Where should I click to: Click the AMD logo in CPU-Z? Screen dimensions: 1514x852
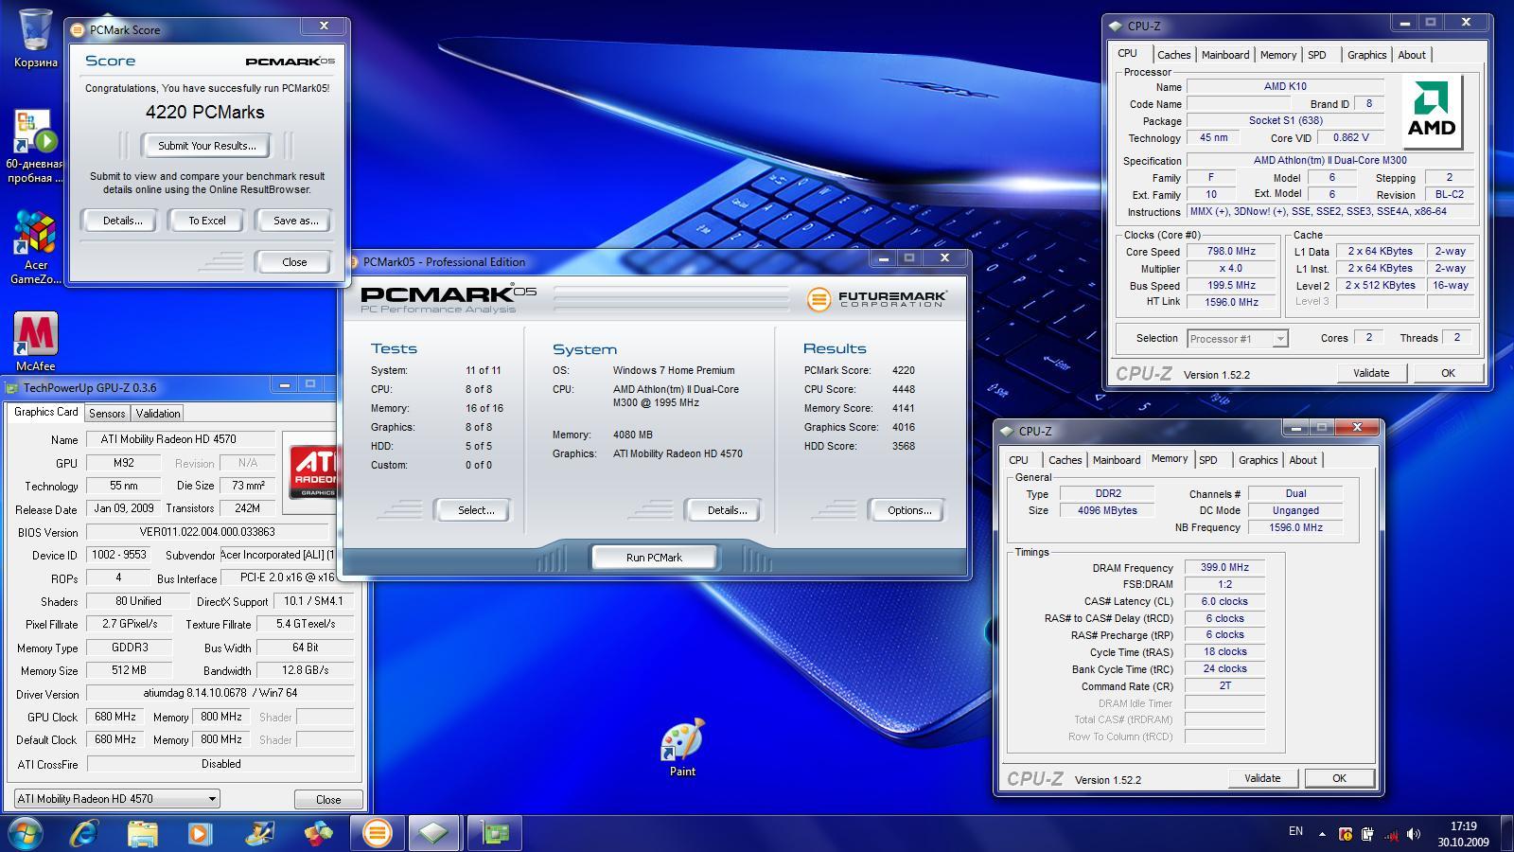pos(1433,112)
